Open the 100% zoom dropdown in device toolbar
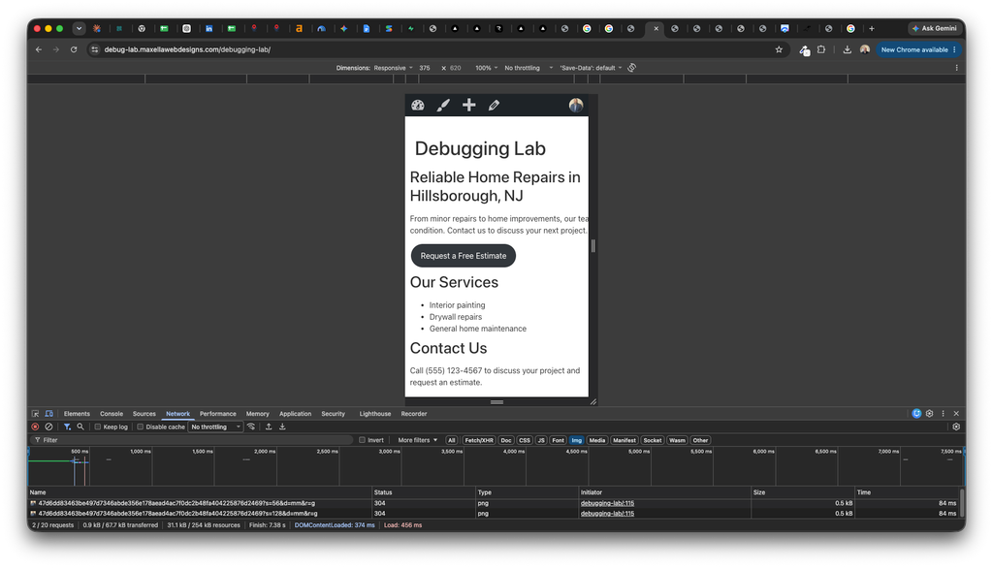This screenshot has height=568, width=993. click(x=487, y=68)
